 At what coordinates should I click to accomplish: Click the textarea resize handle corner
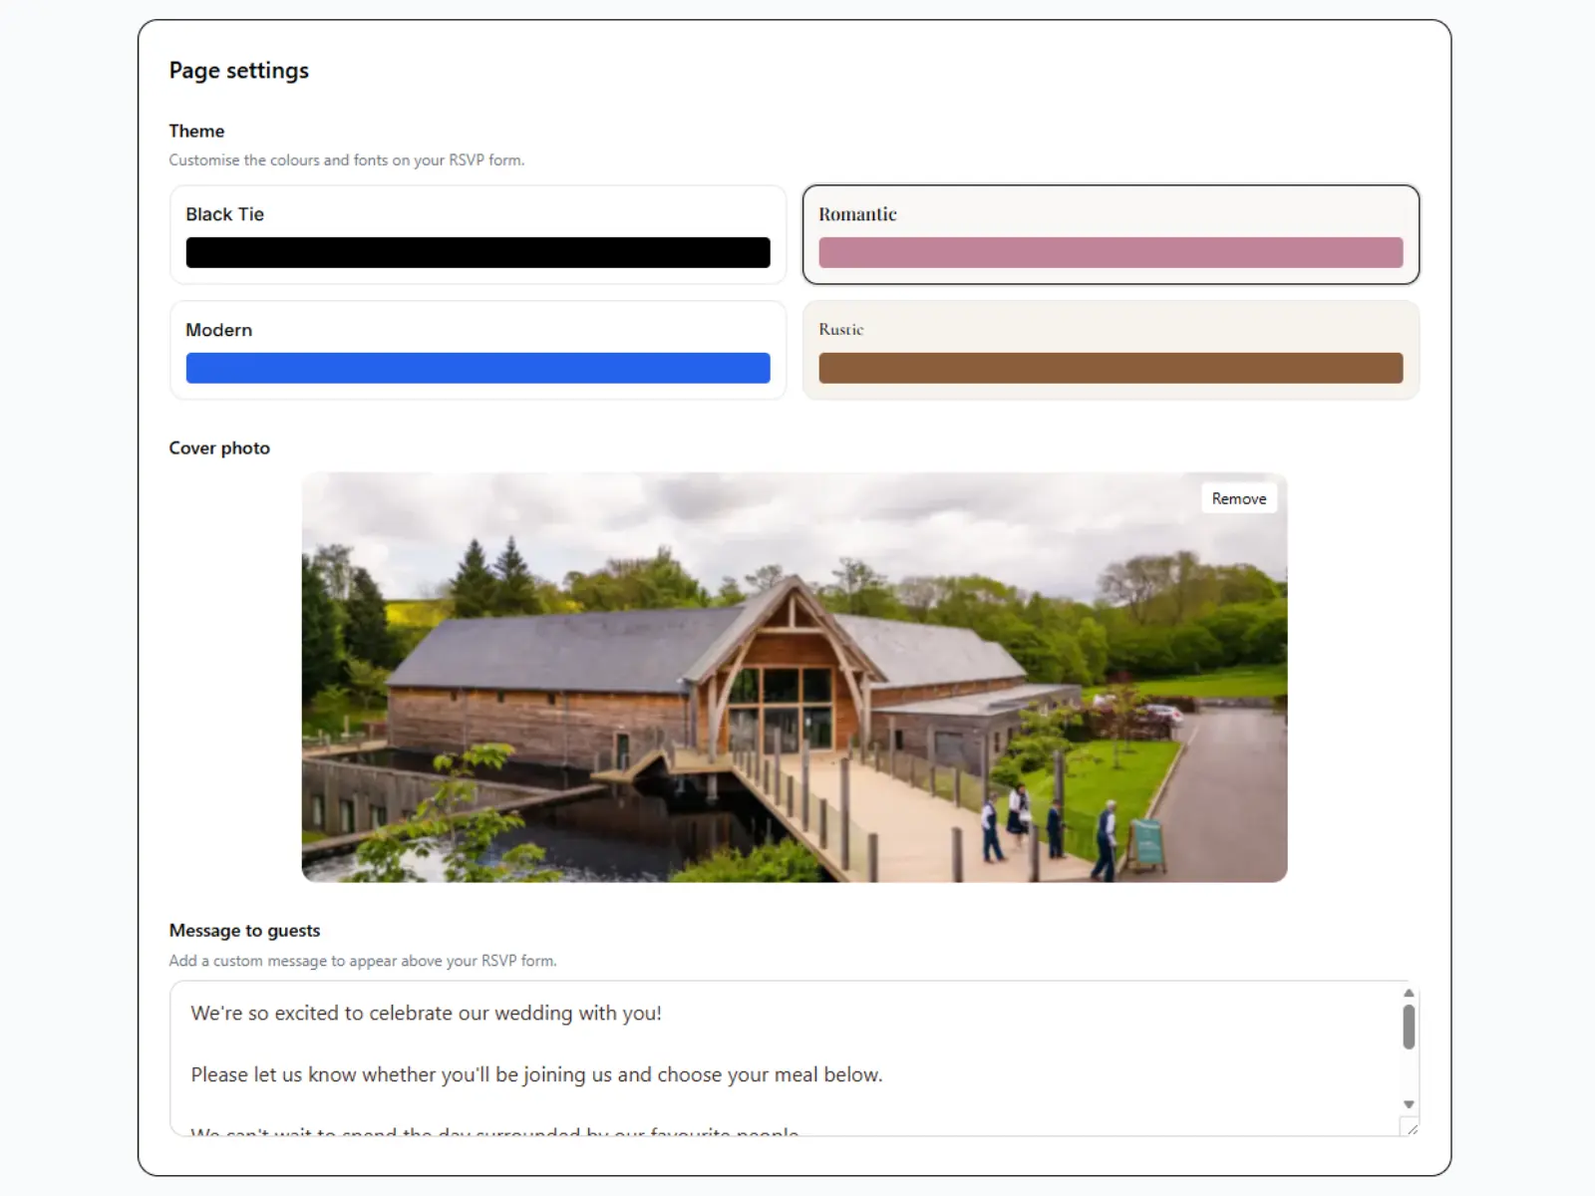[1411, 1128]
